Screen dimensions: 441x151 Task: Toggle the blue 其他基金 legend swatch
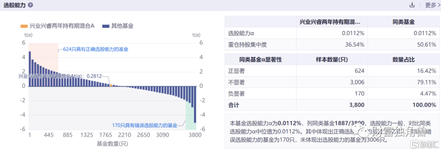click(x=105, y=26)
